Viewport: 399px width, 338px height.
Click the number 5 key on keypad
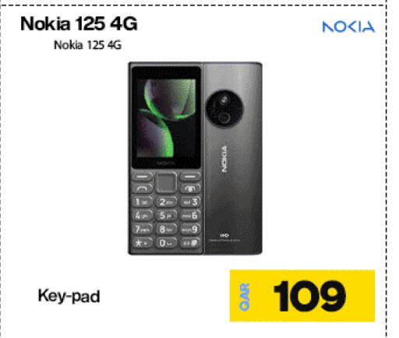166,215
